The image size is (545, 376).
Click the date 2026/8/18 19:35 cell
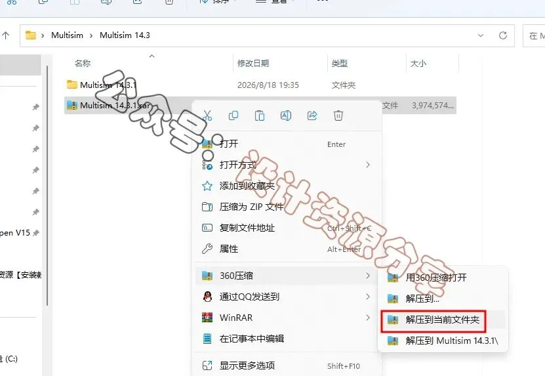pyautogui.click(x=268, y=85)
